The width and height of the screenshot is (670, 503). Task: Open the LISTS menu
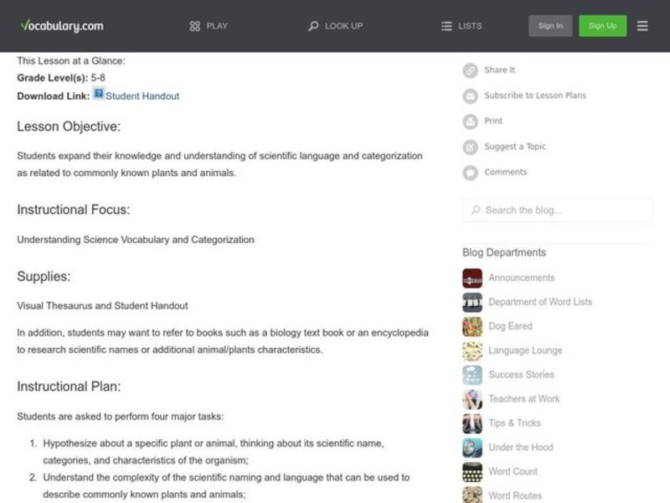(x=461, y=26)
